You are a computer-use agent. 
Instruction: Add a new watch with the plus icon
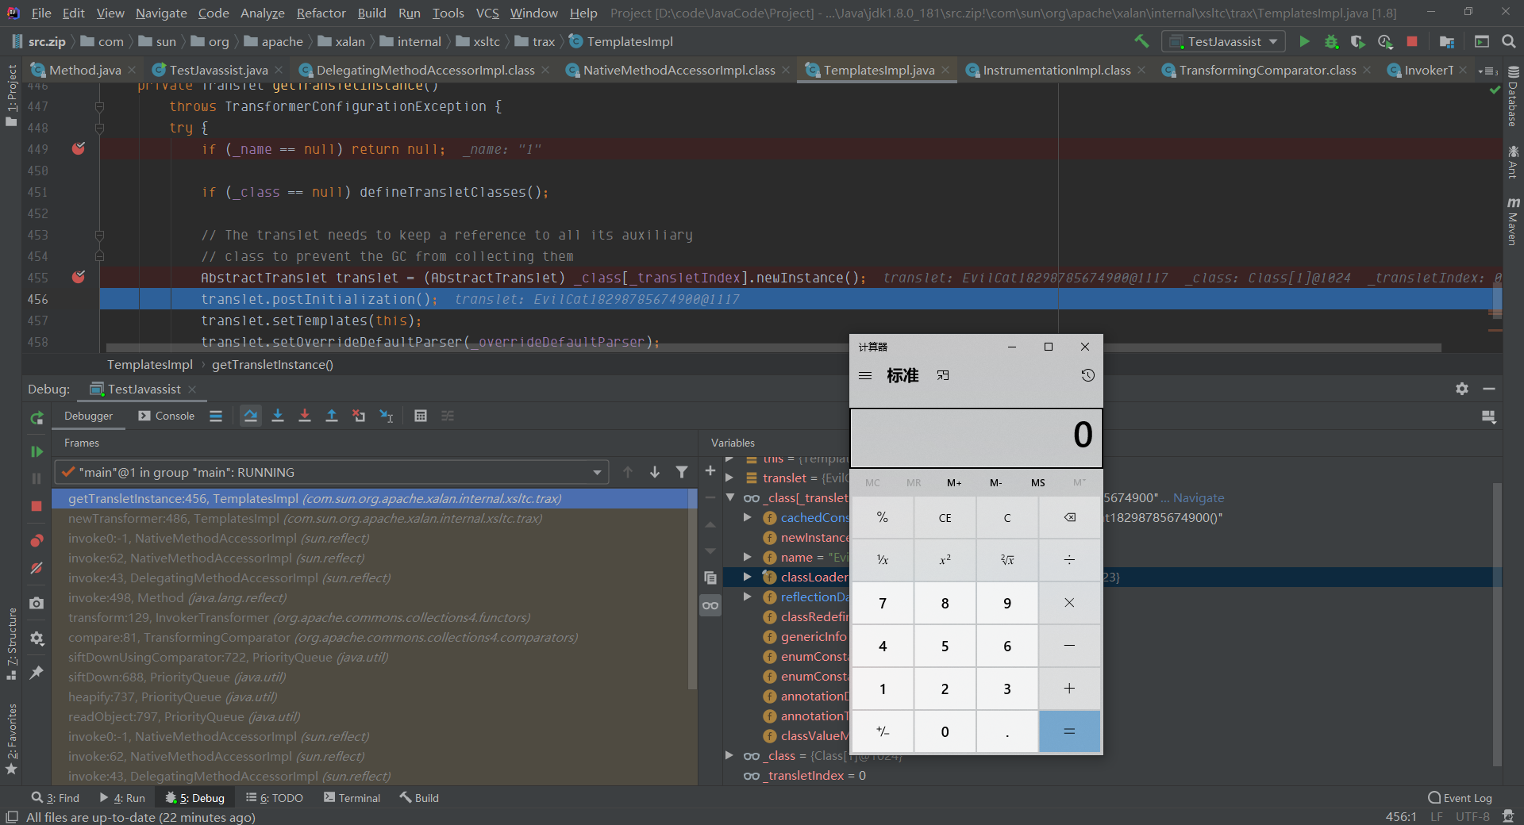710,471
